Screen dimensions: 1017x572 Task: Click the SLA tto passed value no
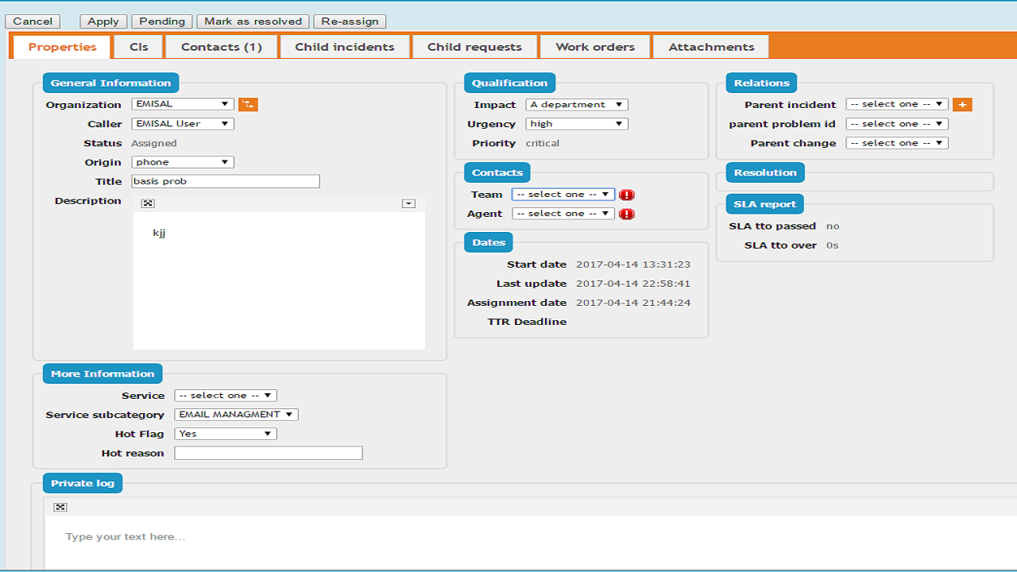click(833, 226)
